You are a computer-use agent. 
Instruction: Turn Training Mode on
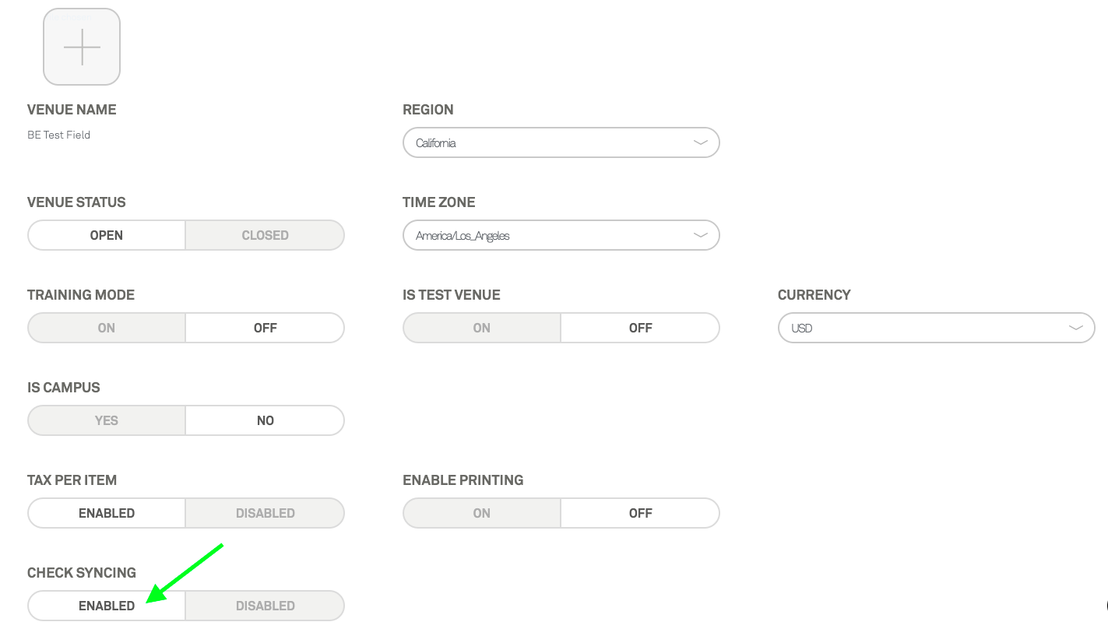point(107,328)
